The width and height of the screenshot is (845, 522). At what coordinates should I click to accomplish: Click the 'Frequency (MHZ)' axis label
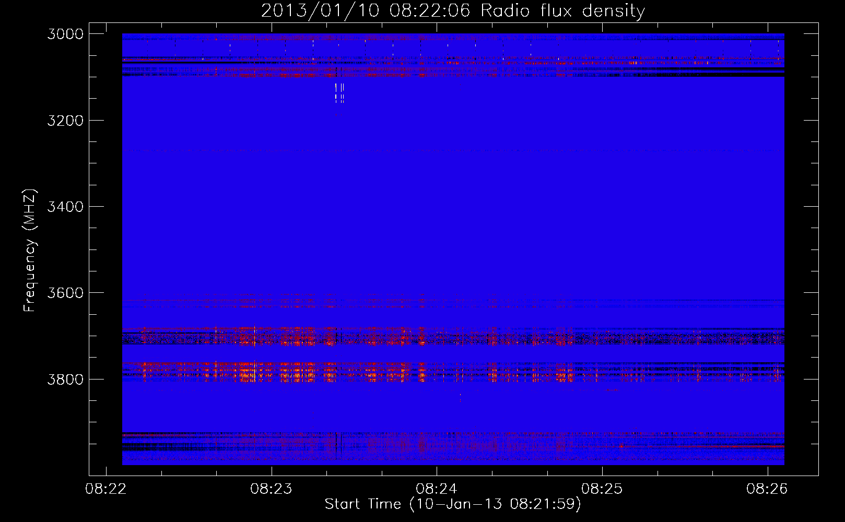(x=30, y=251)
